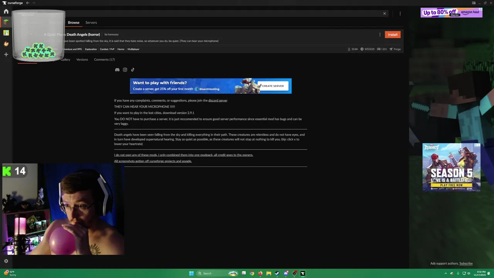Select the Minecraft grass block game icon
This screenshot has width=494, height=278.
[x=6, y=22]
